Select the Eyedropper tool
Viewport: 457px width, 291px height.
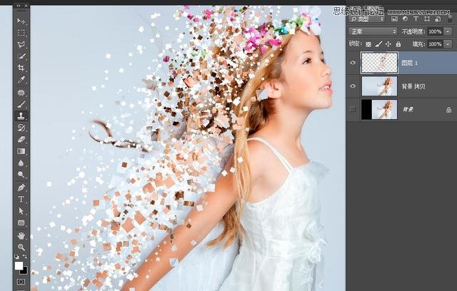[21, 80]
